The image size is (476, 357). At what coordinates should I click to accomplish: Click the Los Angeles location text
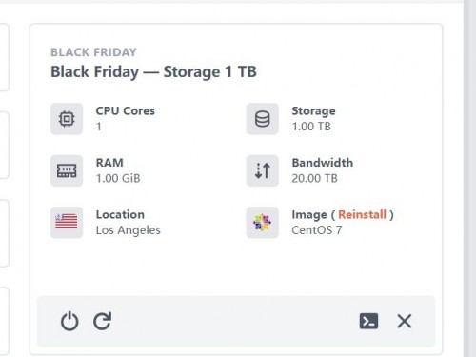click(129, 230)
